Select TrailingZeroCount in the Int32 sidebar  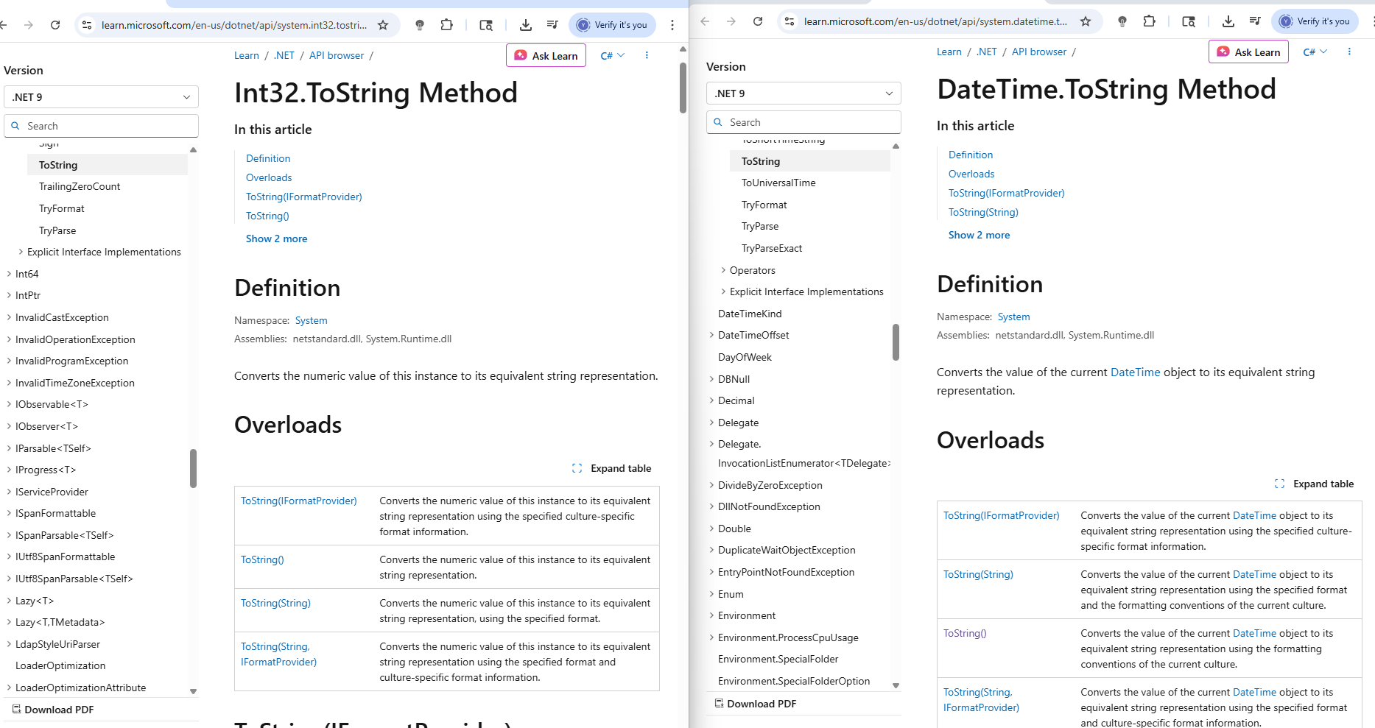[x=80, y=187]
